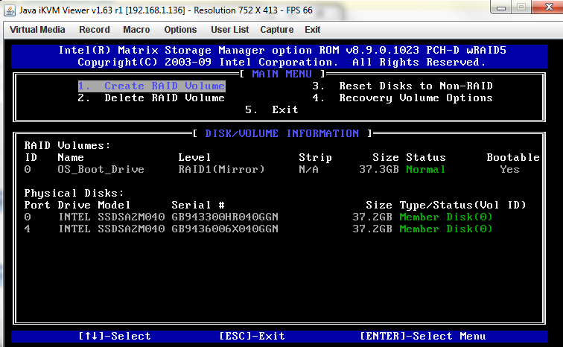Click the Level column header
563x347 pixels.
[x=194, y=158]
